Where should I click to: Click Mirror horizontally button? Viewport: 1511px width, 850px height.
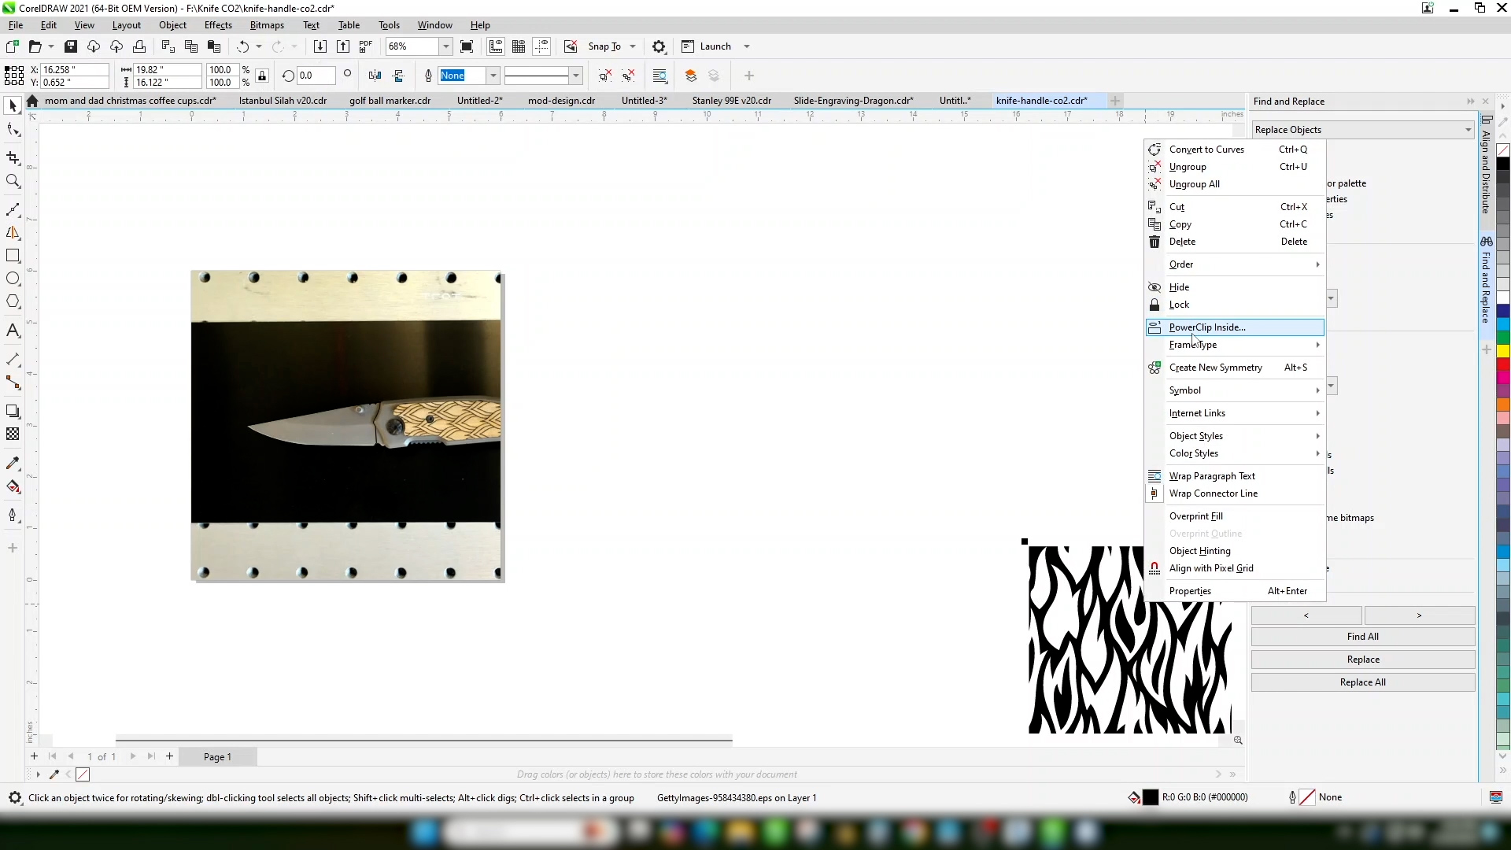[x=375, y=76]
